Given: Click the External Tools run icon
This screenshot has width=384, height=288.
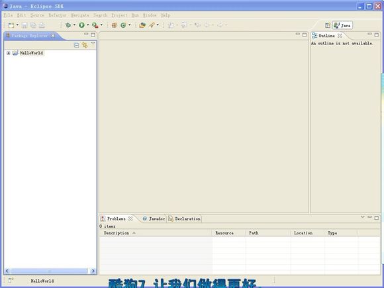Looking at the screenshot, I should click(x=95, y=25).
